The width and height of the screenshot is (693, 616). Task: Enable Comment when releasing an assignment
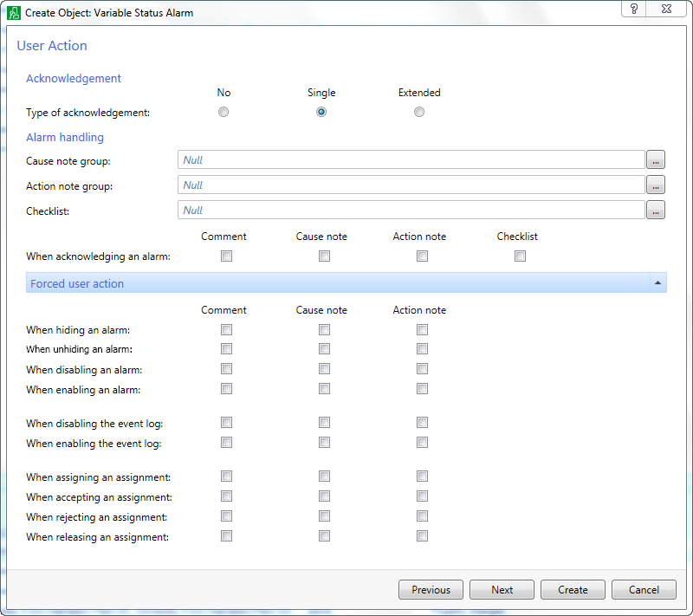(x=226, y=535)
